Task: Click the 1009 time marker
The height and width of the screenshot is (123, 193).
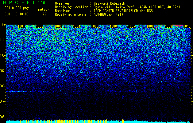Action: pyautogui.click(x=168, y=26)
